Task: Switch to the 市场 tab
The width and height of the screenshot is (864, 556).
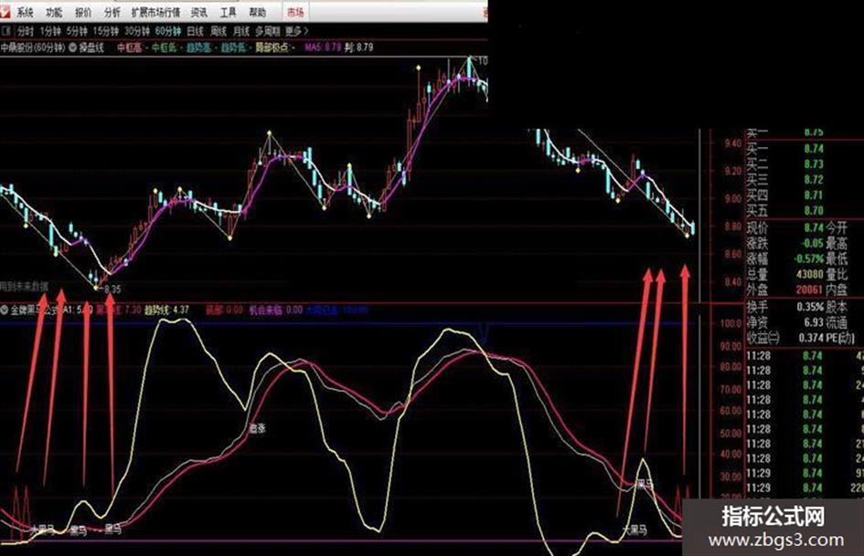Action: [295, 12]
